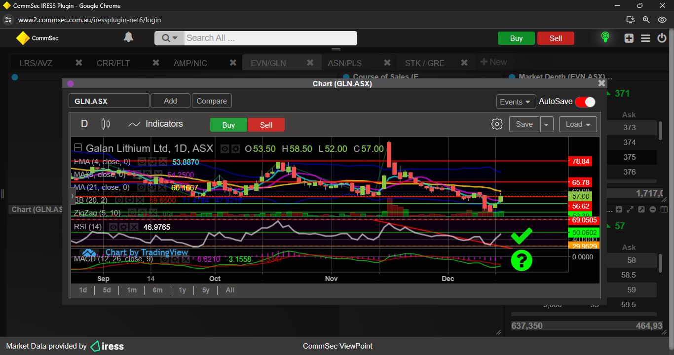Hide the EMA (4, close, 0) indicator
This screenshot has height=355, width=674.
[x=141, y=162]
